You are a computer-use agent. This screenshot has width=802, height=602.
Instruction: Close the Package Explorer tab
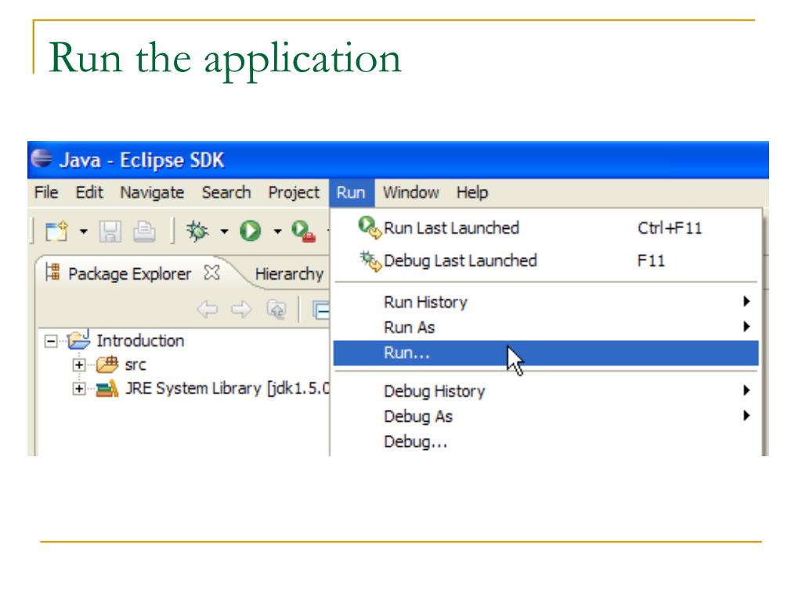point(211,273)
